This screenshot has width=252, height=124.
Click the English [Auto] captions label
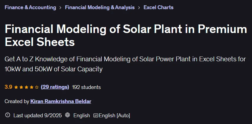114,115
